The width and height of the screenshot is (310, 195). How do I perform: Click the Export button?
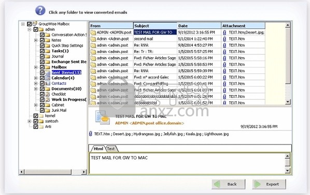[x=269, y=184]
